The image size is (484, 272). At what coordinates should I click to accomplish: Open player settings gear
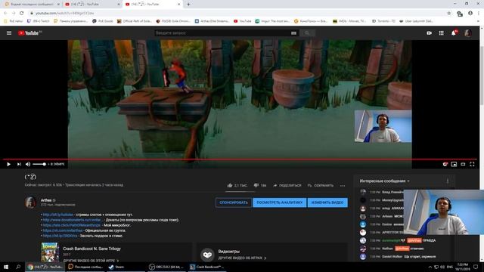coord(445,165)
